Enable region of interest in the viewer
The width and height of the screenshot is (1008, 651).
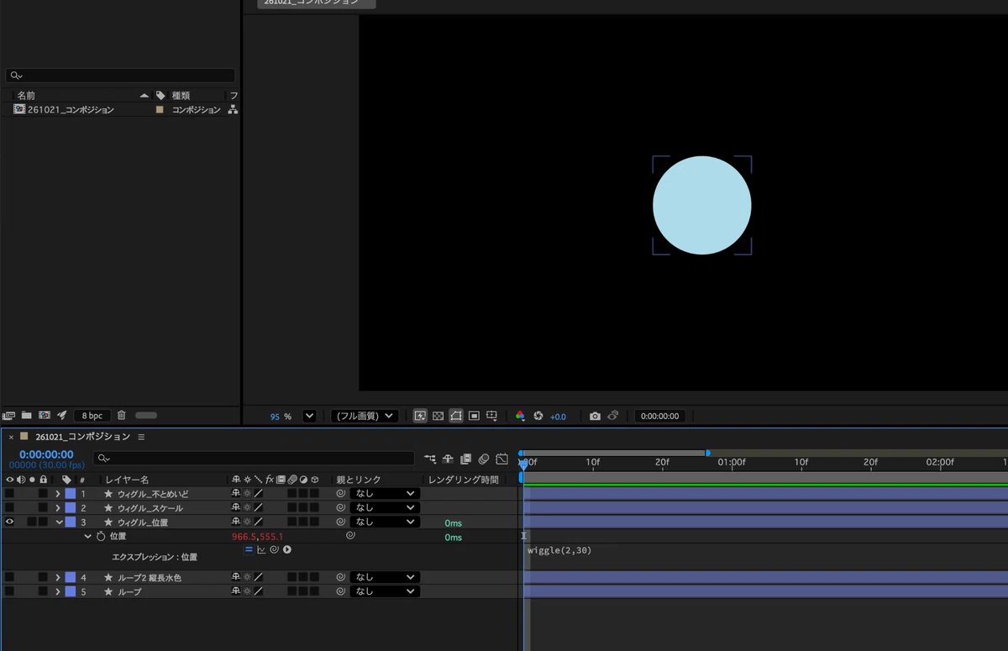474,416
